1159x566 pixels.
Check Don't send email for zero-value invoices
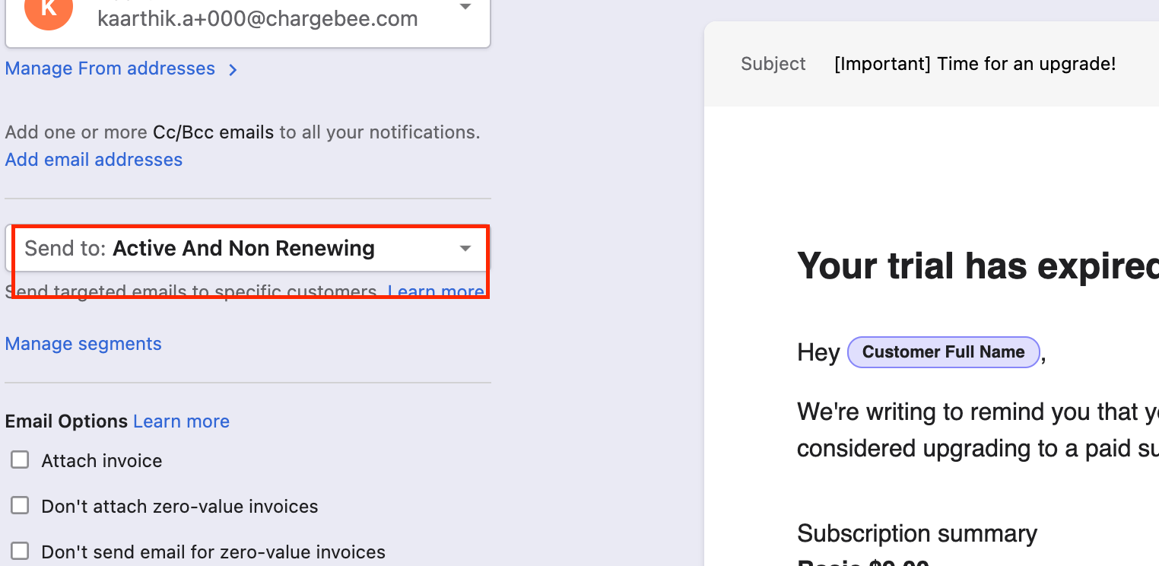[x=20, y=552]
